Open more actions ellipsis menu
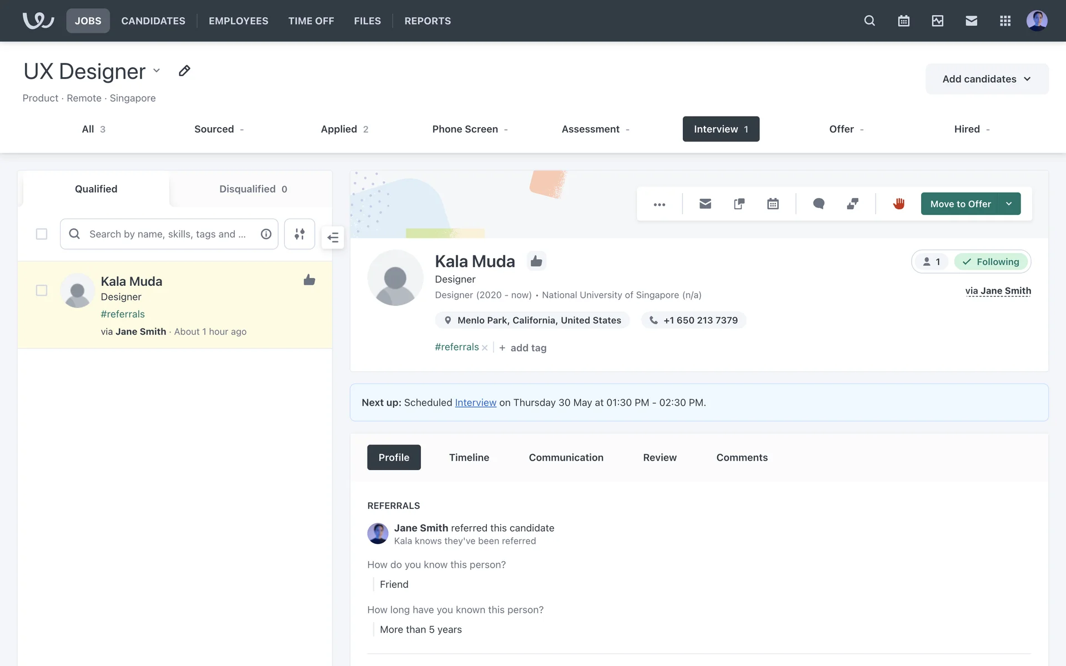This screenshot has height=666, width=1066. pos(659,204)
